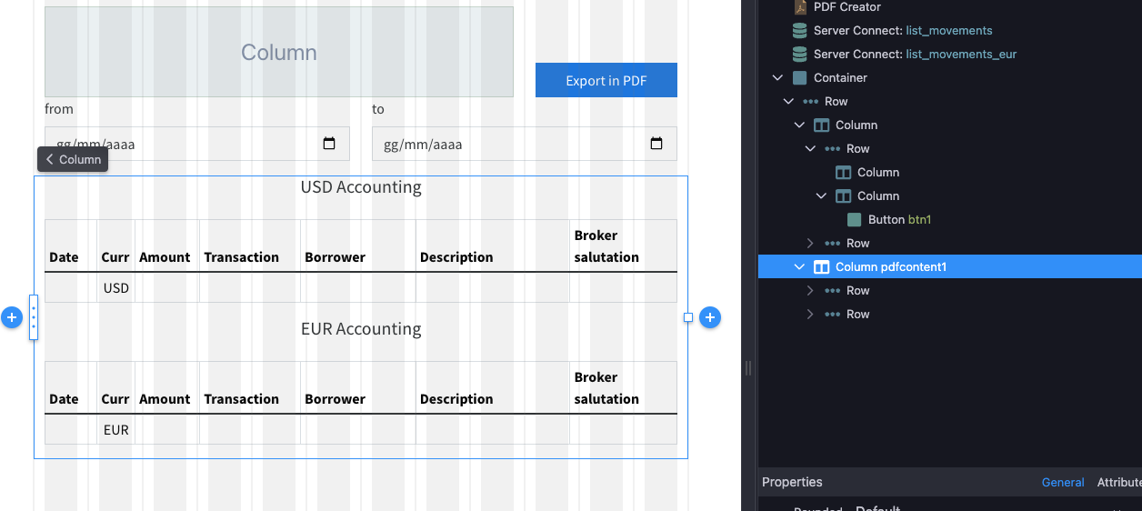Expand the last Row under pdfcontent1
Viewport: 1142px width, 511px height.
(x=810, y=314)
